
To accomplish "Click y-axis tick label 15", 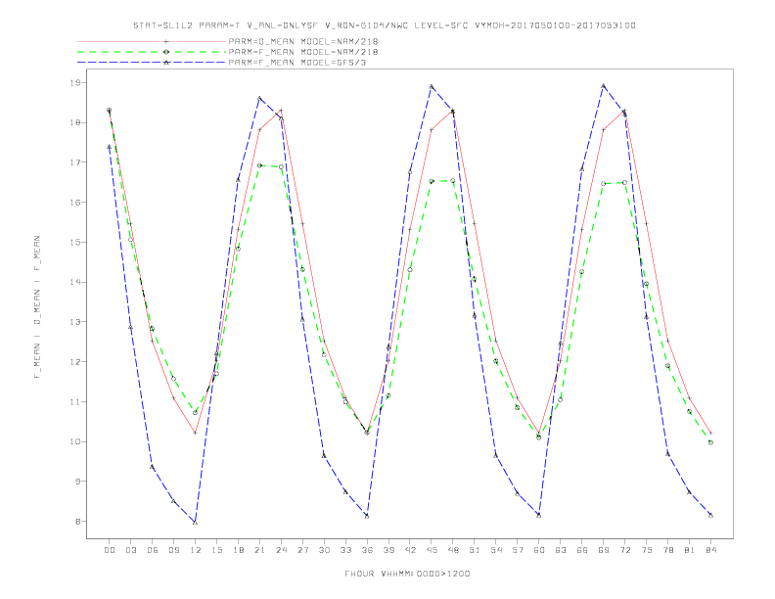I will 75,242.
